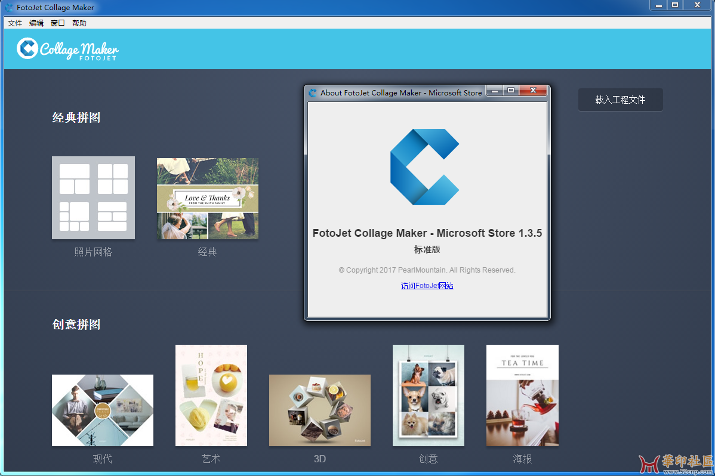Click the FotoJet icon in main title bar
Screen dimensions: 715x476
click(x=9, y=7)
